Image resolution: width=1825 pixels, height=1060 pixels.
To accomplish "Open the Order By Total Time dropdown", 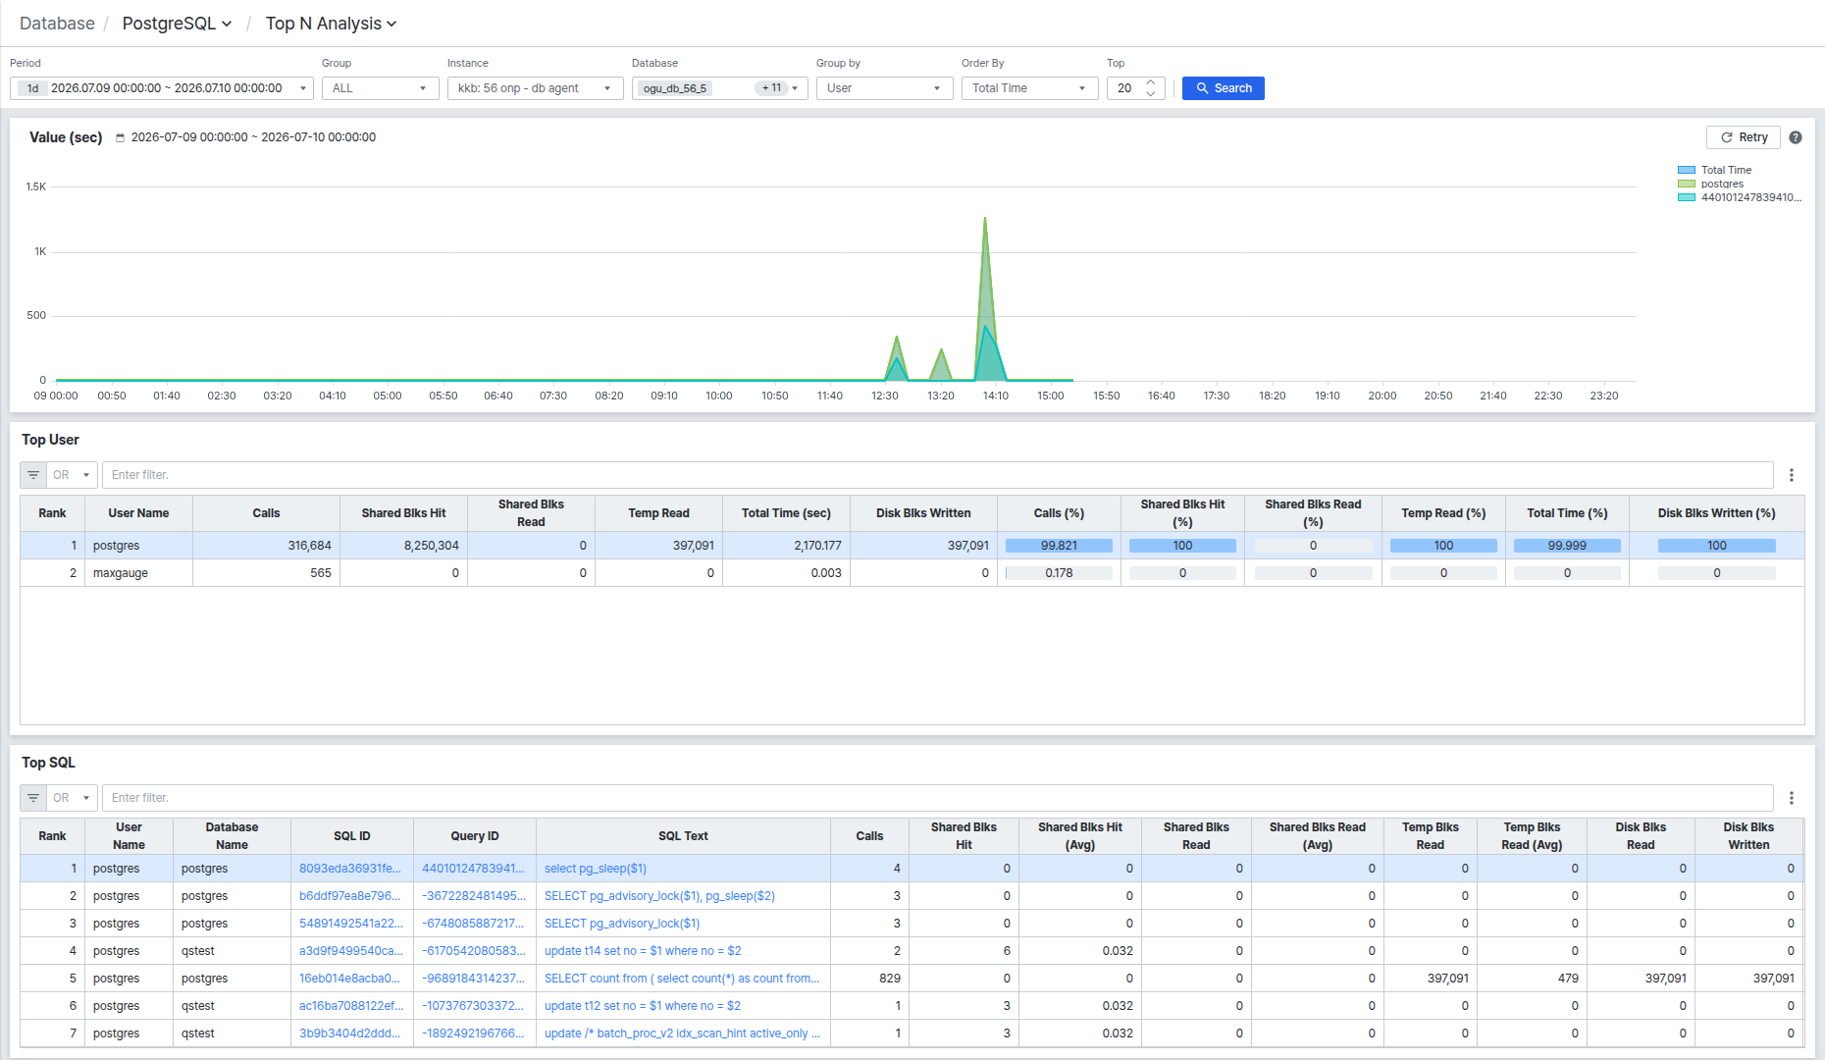I will click(1029, 88).
